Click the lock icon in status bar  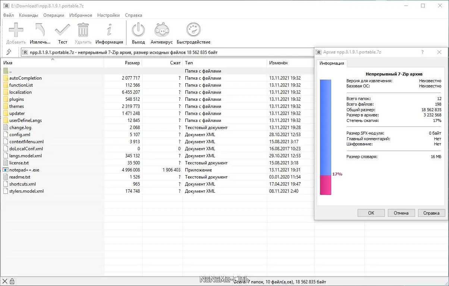(x=12, y=281)
